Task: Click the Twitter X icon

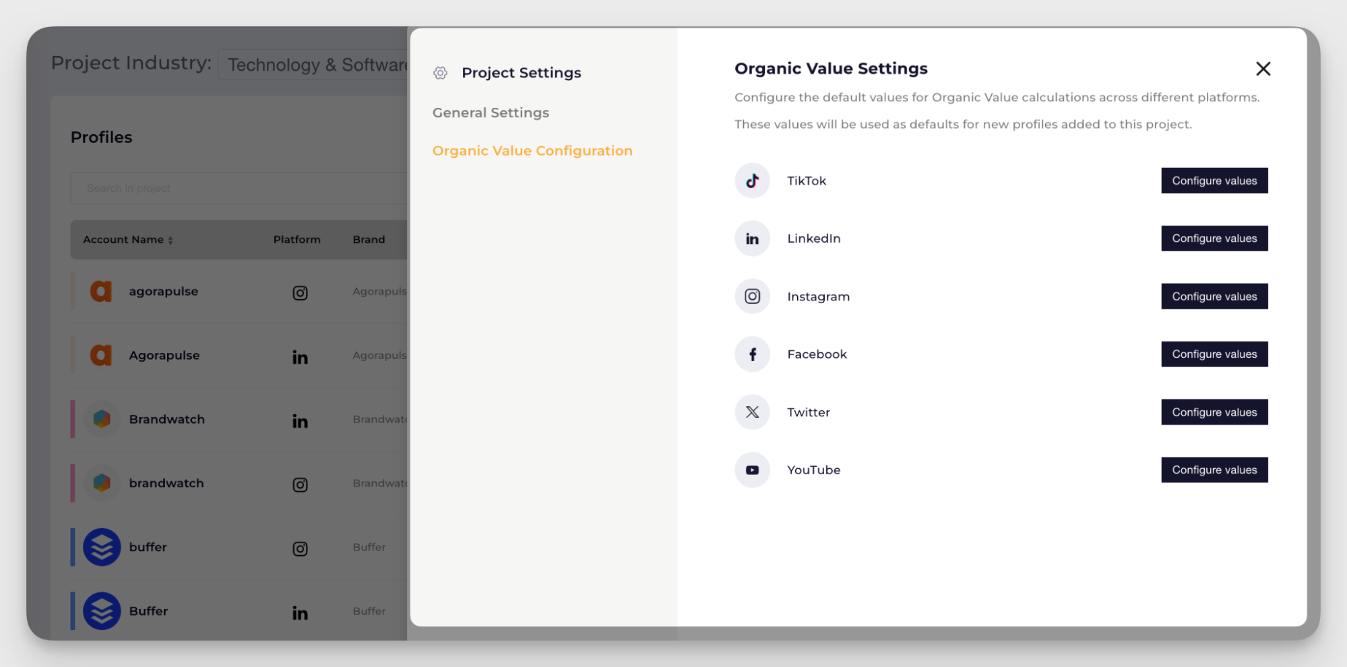Action: click(752, 412)
